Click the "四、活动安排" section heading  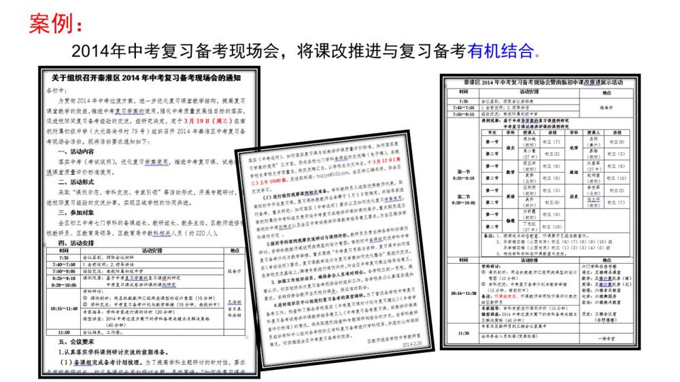click(x=81, y=242)
